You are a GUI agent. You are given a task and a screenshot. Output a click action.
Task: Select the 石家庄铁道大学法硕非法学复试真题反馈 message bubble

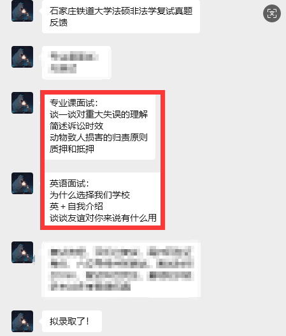(121, 17)
